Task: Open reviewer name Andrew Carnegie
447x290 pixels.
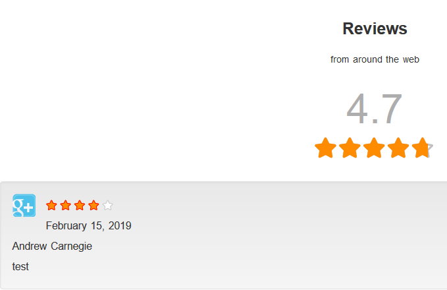Action: [x=52, y=246]
